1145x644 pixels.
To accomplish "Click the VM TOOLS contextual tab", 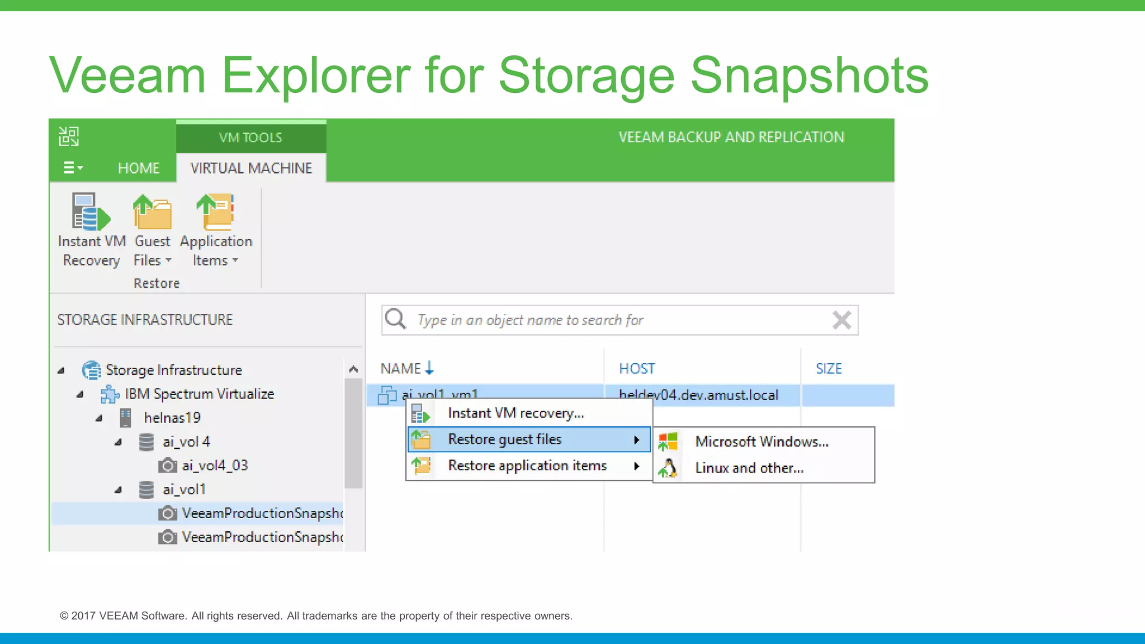I will tap(250, 138).
